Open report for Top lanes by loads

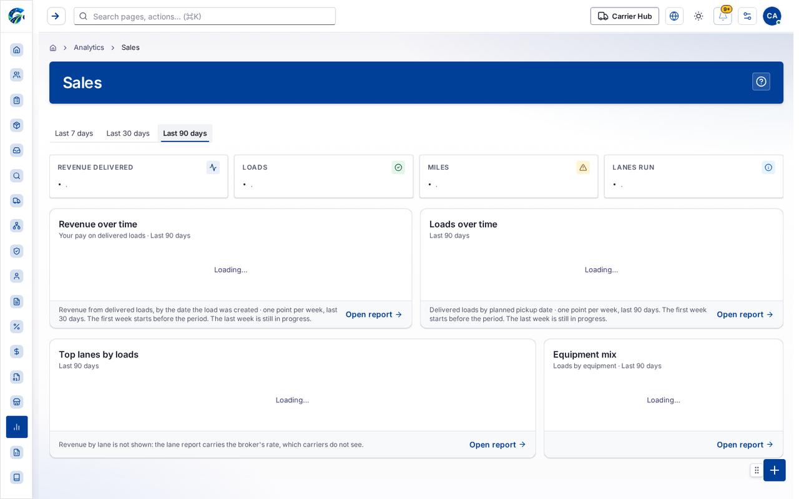pos(498,445)
